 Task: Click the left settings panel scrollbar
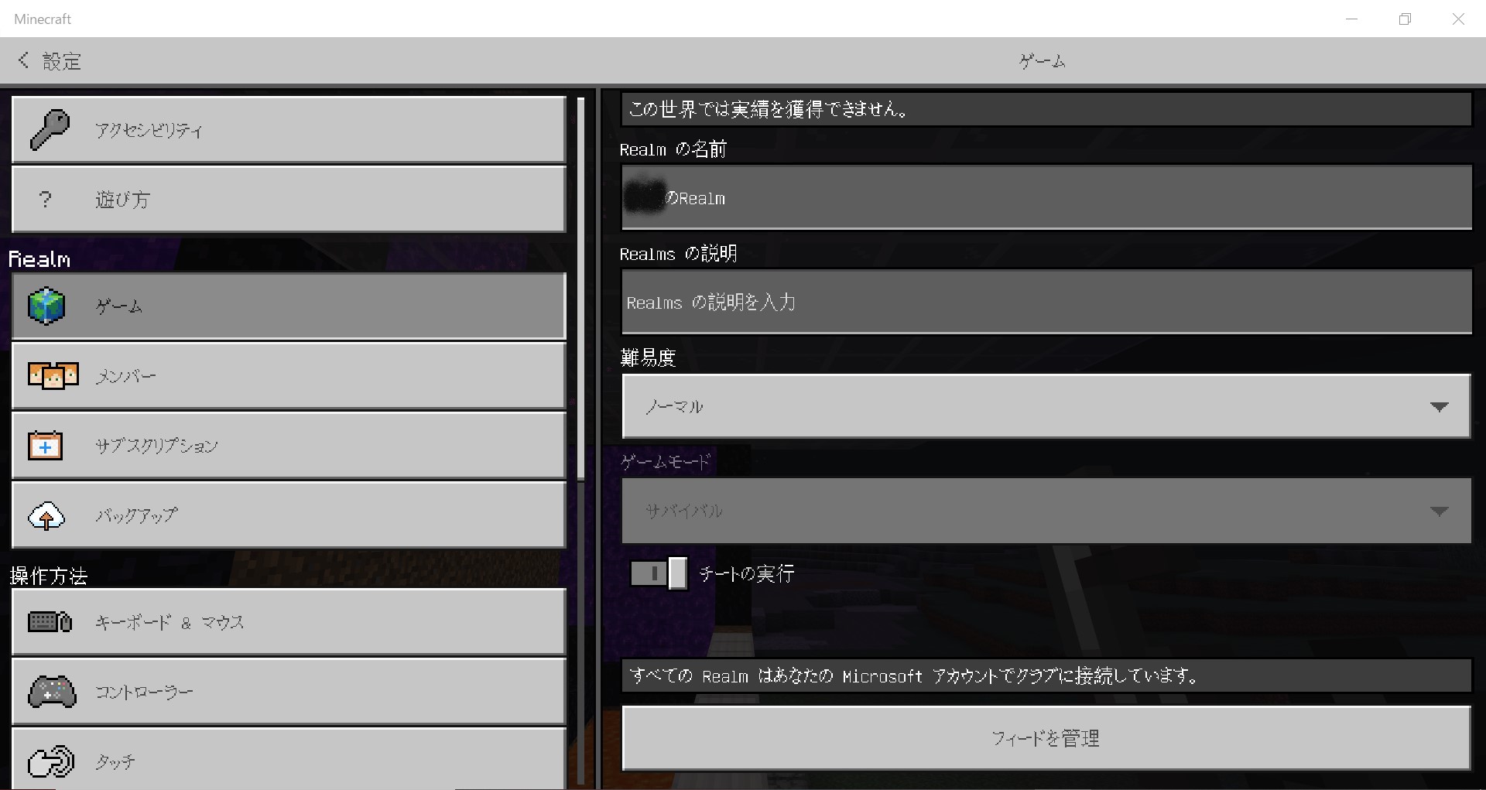pyautogui.click(x=581, y=286)
